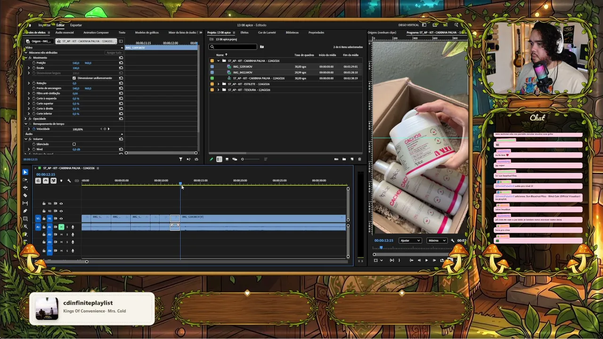The image size is (603, 339).
Task: Open timeline display settings wrench
Action: [x=69, y=181]
